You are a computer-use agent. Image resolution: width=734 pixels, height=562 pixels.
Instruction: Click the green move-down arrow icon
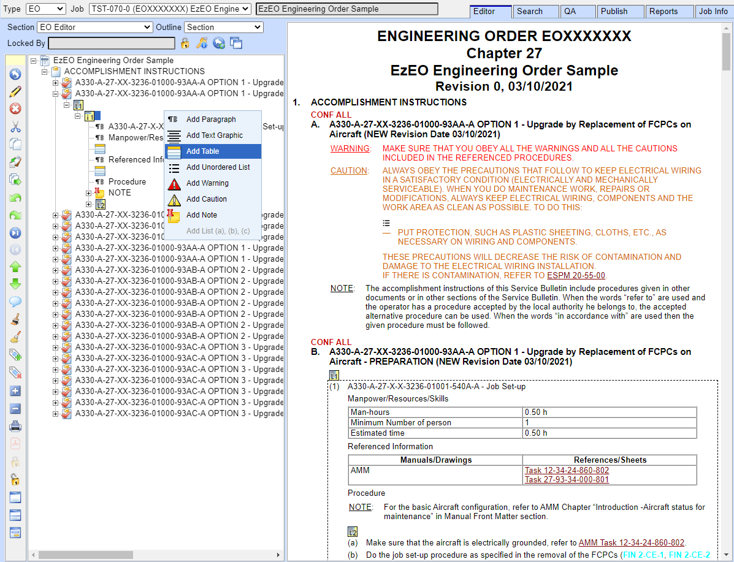tap(15, 284)
